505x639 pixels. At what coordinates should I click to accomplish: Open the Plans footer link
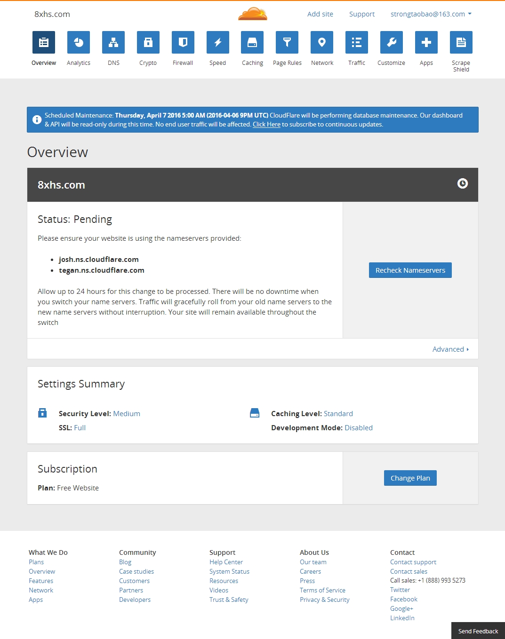tap(36, 562)
